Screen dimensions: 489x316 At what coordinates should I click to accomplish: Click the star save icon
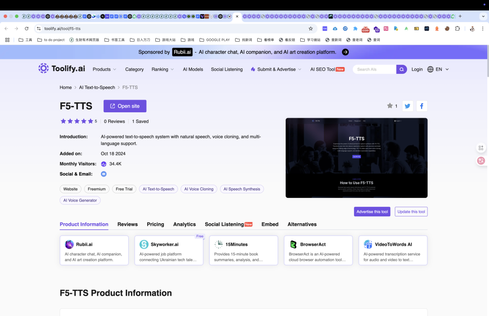click(x=390, y=106)
